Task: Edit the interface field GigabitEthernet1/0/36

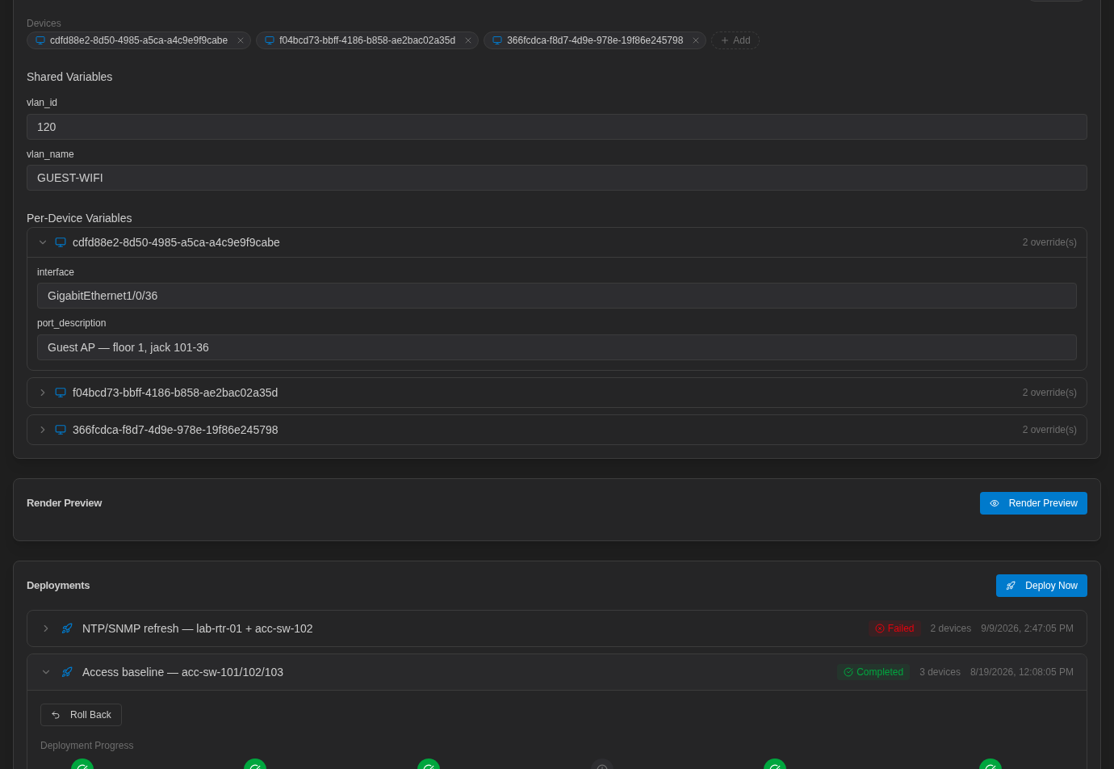Action: (557, 296)
